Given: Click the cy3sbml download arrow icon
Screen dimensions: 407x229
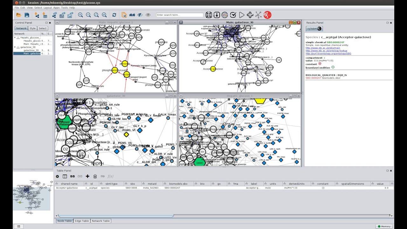Looking at the screenshot, I should click(x=217, y=15).
